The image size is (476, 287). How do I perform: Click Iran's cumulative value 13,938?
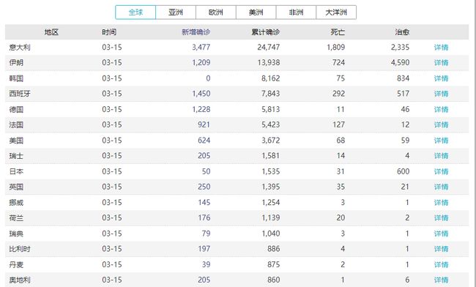pos(268,63)
